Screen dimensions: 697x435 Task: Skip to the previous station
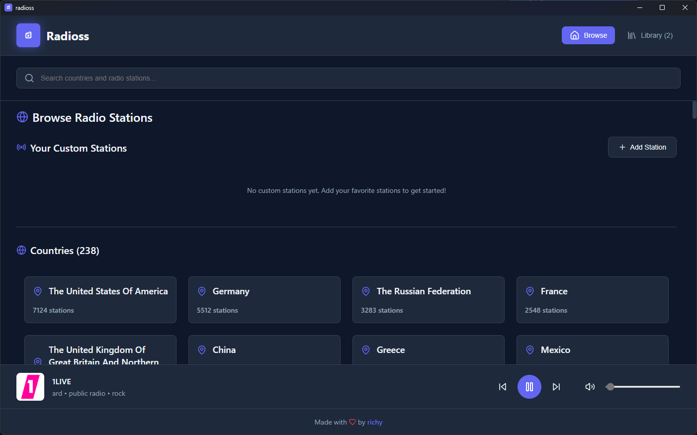pyautogui.click(x=503, y=387)
